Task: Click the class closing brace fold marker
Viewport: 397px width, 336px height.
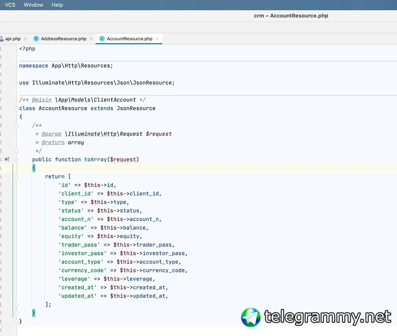Action: 17,321
